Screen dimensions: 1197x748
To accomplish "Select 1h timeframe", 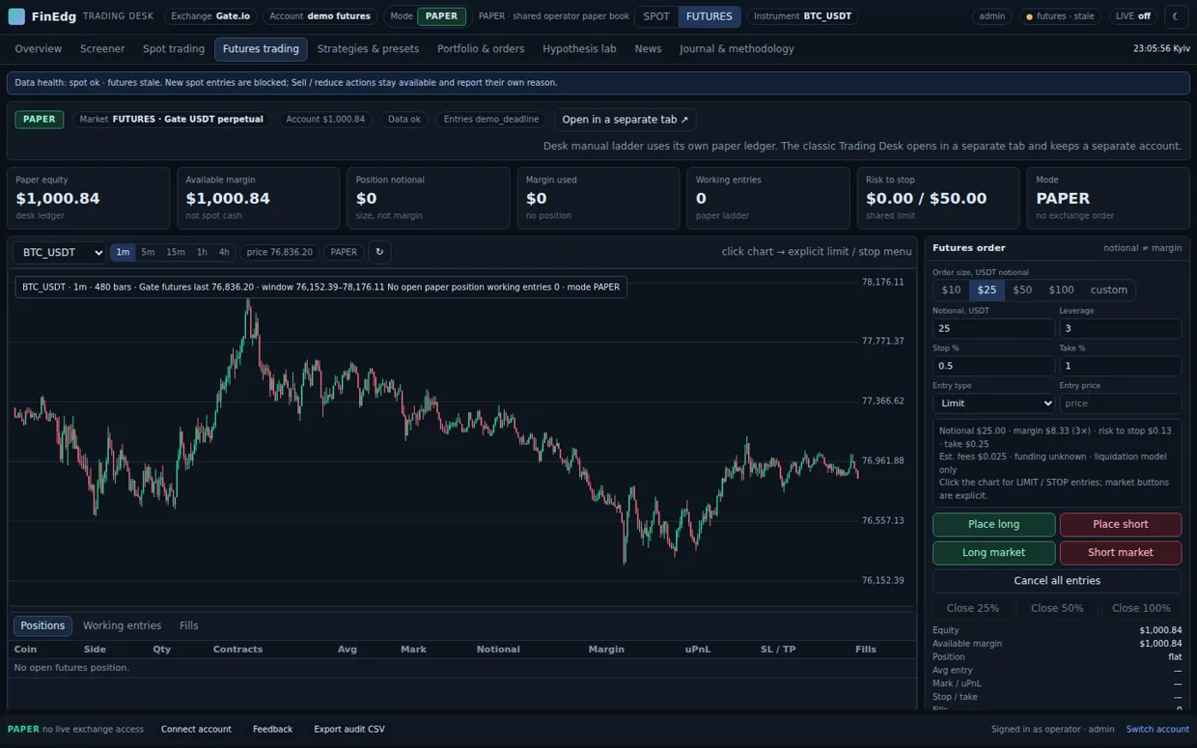I will tap(202, 252).
